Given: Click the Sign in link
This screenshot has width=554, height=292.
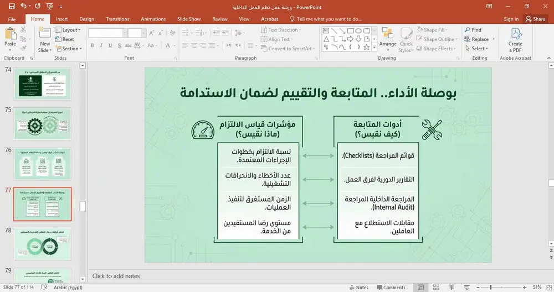Looking at the screenshot, I should pos(511,19).
